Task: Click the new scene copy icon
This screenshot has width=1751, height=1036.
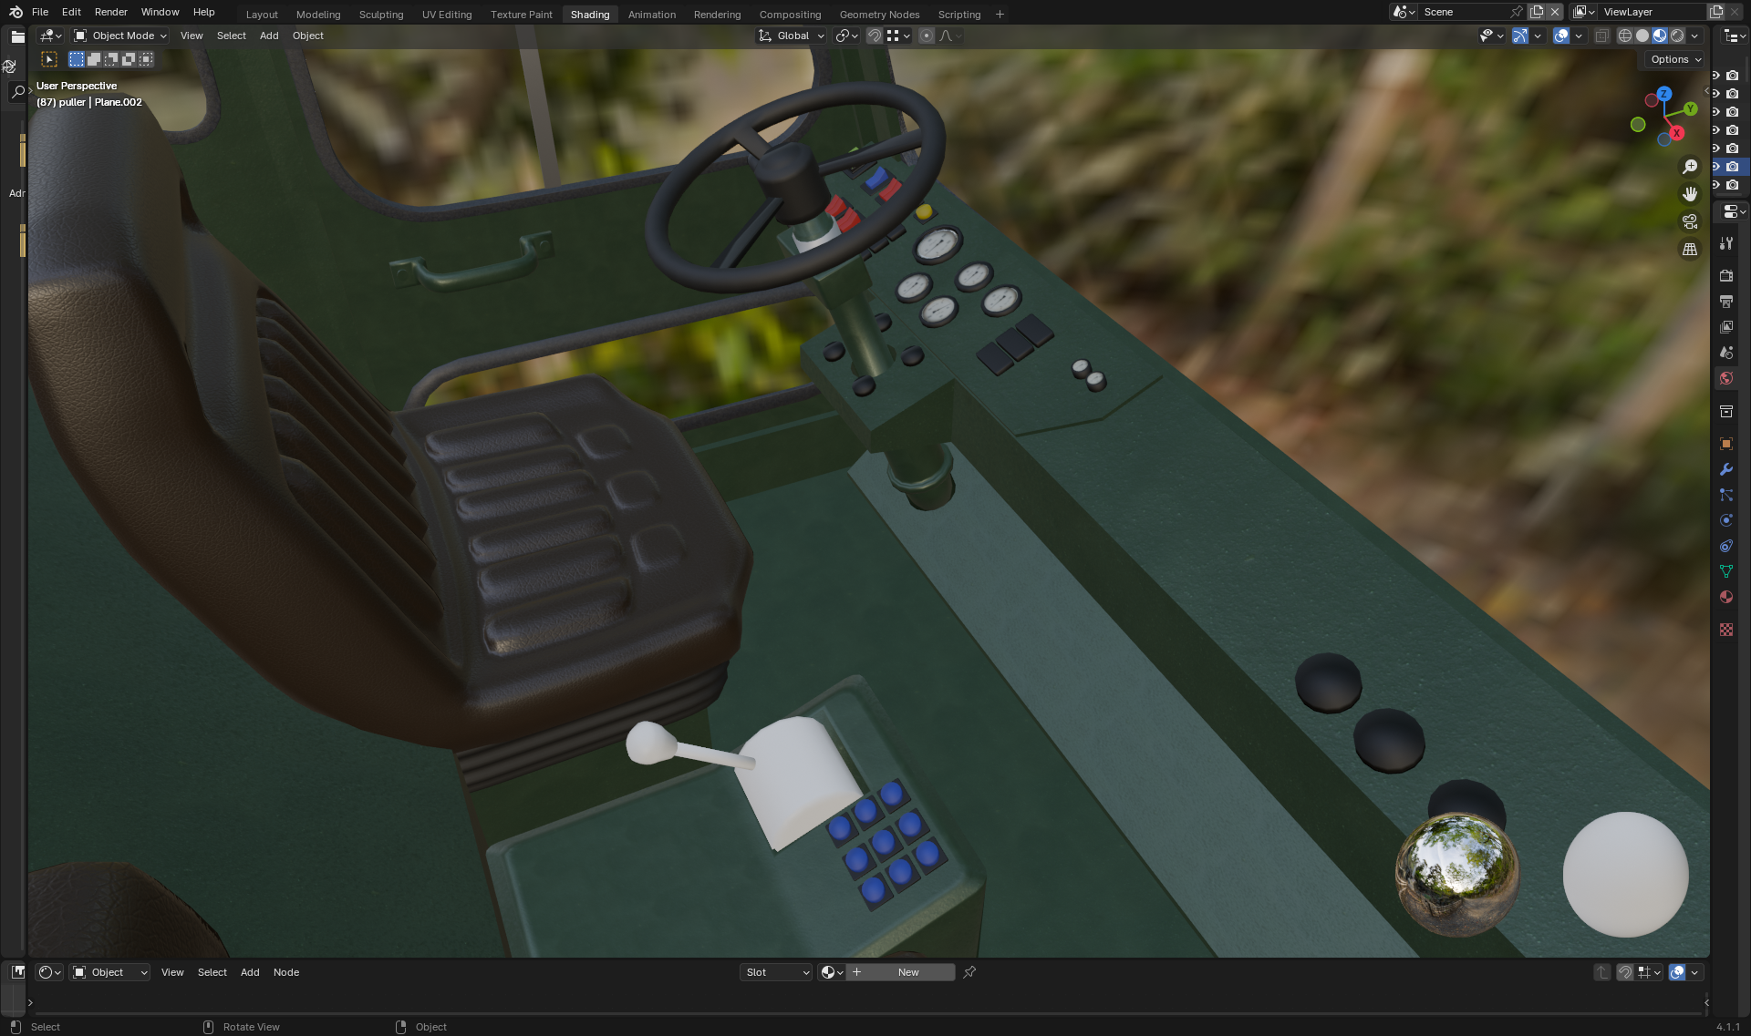Action: 1537,12
